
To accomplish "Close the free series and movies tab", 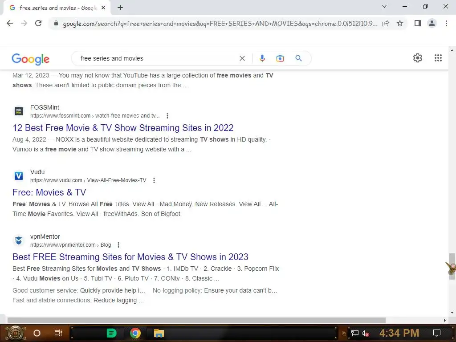I will pos(103,8).
